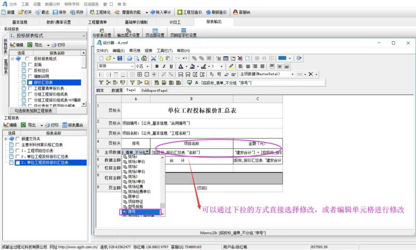Screen dimensions: 416x250
Task: Click the font color letter A
Action: (181, 66)
